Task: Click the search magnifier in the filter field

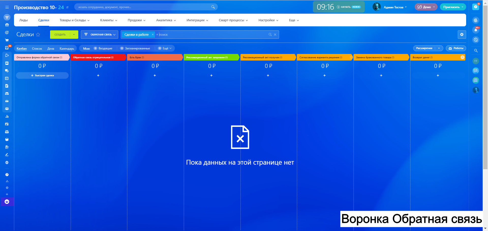Action: [270, 34]
